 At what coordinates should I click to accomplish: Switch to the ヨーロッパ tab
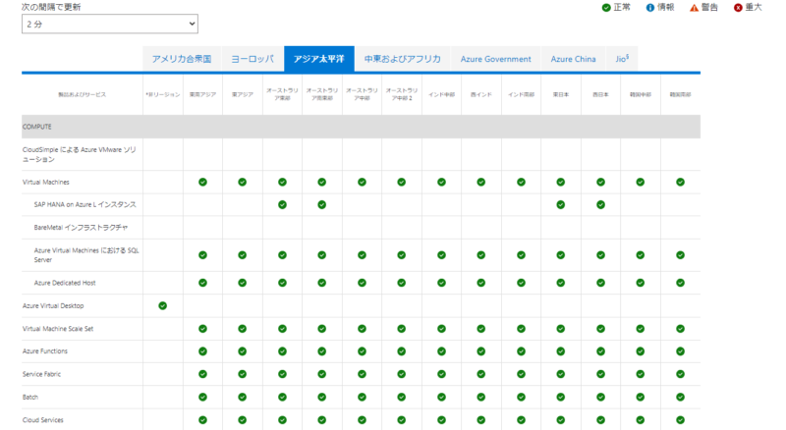point(253,59)
